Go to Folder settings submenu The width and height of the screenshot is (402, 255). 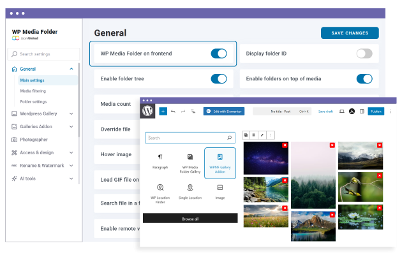pyautogui.click(x=33, y=101)
